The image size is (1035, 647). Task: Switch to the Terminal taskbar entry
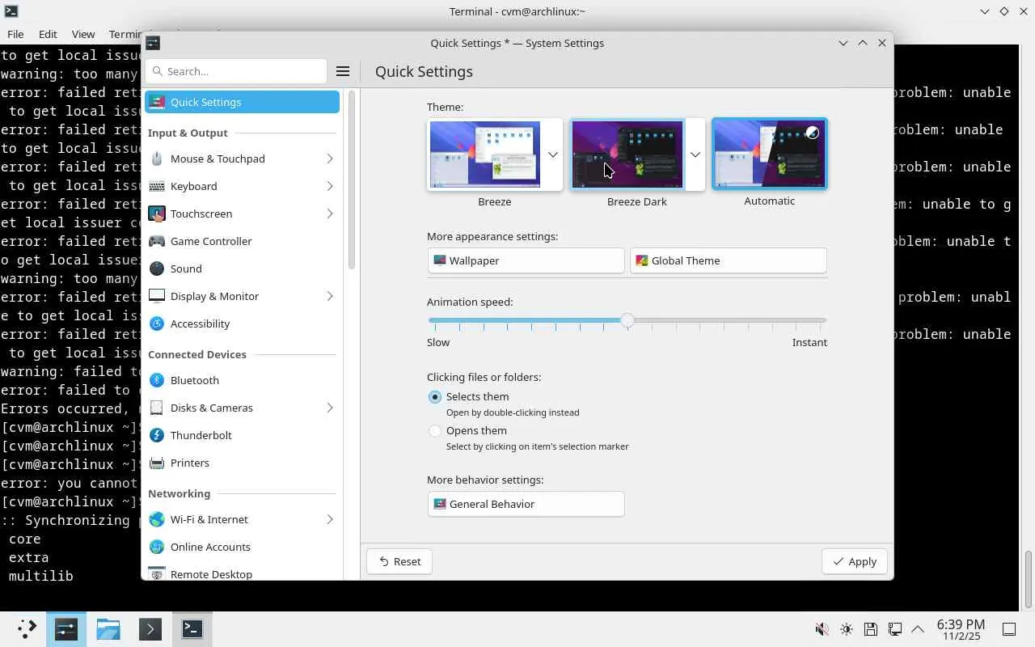(192, 629)
